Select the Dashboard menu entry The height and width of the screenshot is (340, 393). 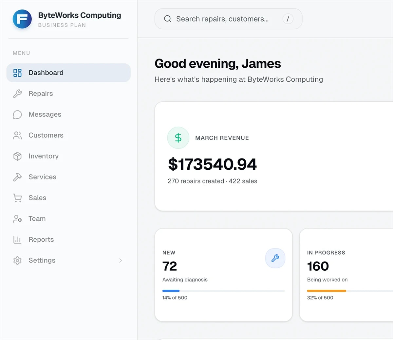[x=46, y=73]
